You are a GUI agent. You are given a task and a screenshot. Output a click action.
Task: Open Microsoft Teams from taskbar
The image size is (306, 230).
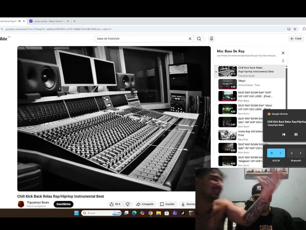click(175, 213)
